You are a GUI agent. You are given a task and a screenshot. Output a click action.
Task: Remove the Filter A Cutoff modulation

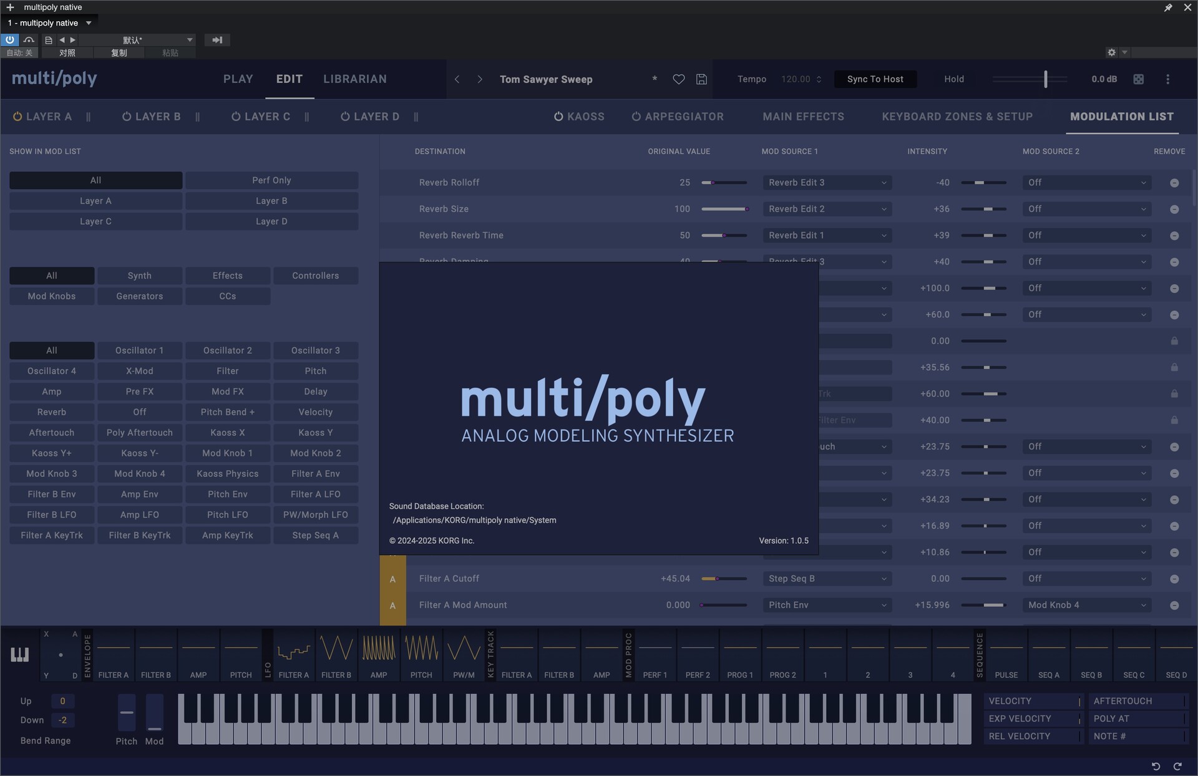1174,579
